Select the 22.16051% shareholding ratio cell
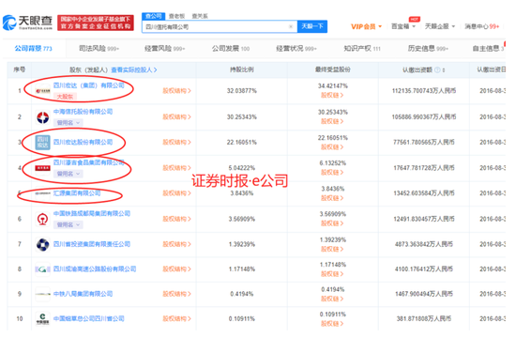Screen dimensions: 516x338 (x=242, y=143)
